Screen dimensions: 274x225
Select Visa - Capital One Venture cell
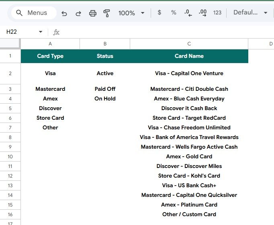[x=189, y=74]
